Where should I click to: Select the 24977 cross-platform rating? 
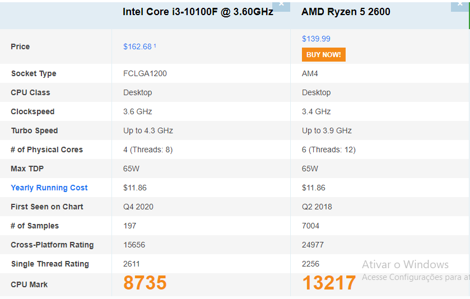click(313, 245)
